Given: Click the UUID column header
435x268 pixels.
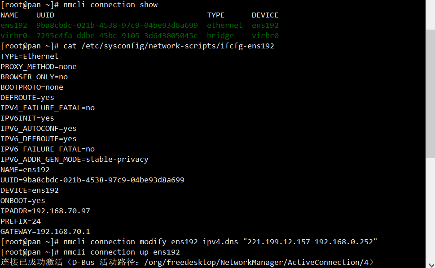Looking at the screenshot, I should 45,15.
